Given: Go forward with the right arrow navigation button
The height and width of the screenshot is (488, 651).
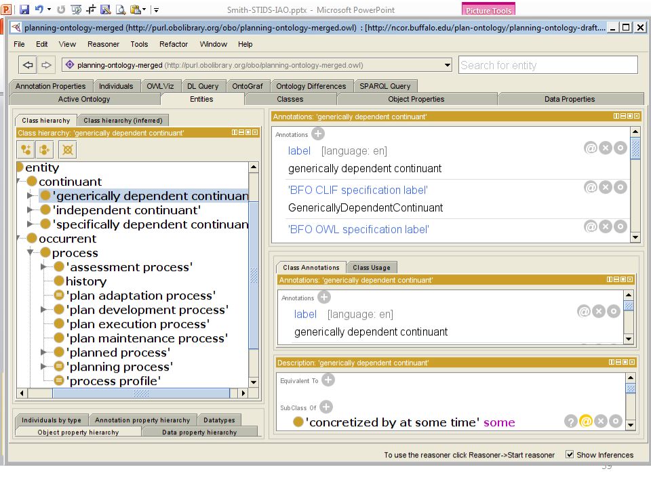Looking at the screenshot, I should click(46, 65).
